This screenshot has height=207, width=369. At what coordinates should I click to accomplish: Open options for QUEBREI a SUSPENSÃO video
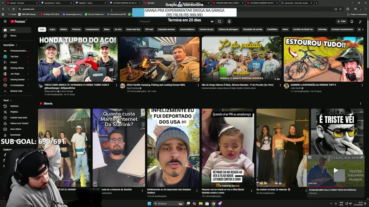click(362, 85)
